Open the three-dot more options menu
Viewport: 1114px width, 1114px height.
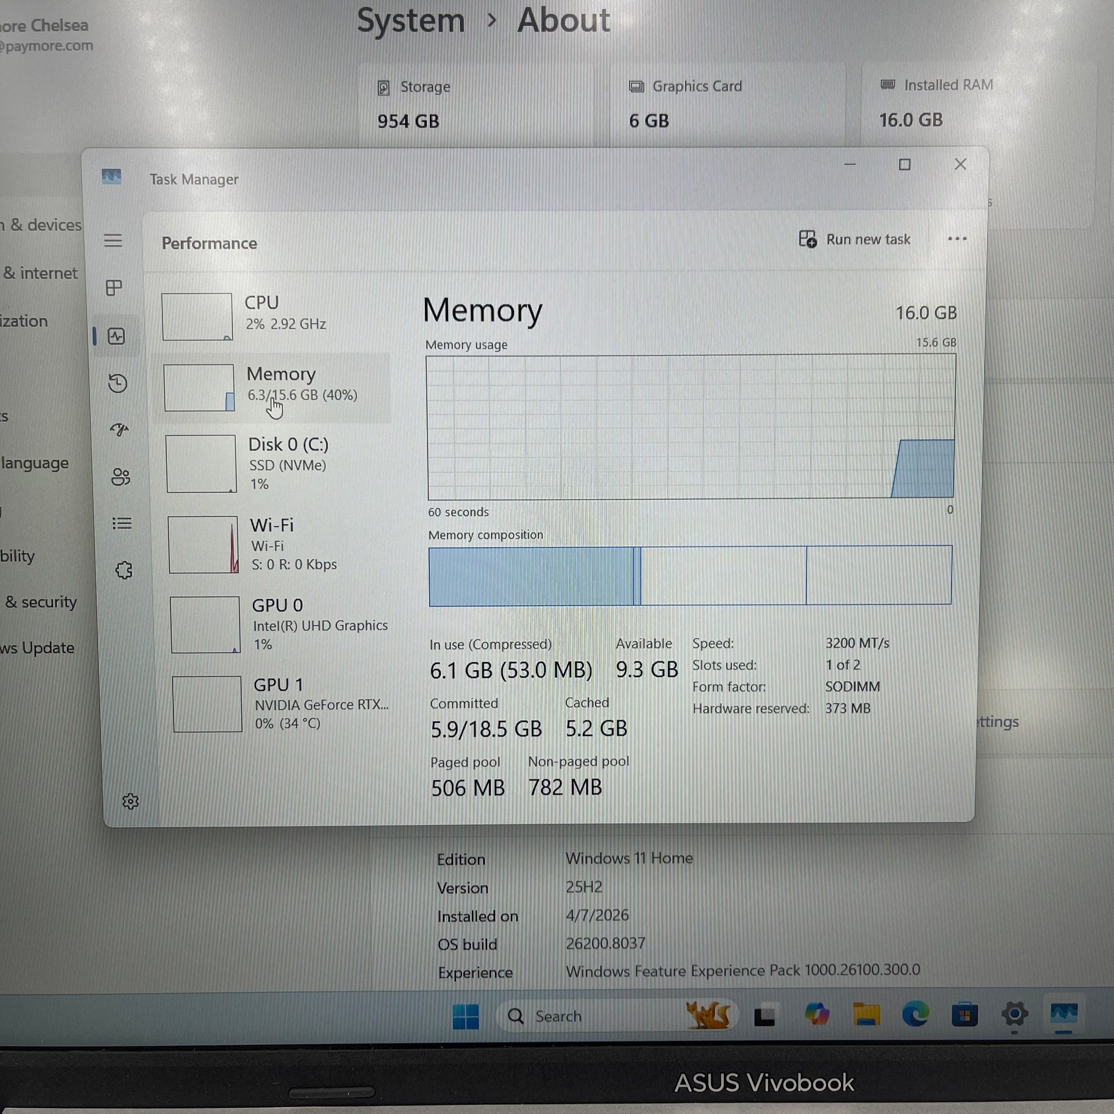point(957,239)
